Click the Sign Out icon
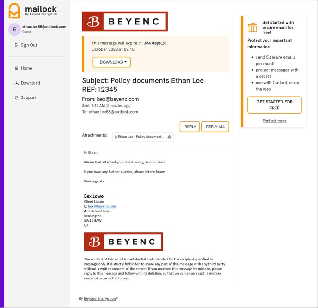This screenshot has width=318, height=308. point(17,45)
